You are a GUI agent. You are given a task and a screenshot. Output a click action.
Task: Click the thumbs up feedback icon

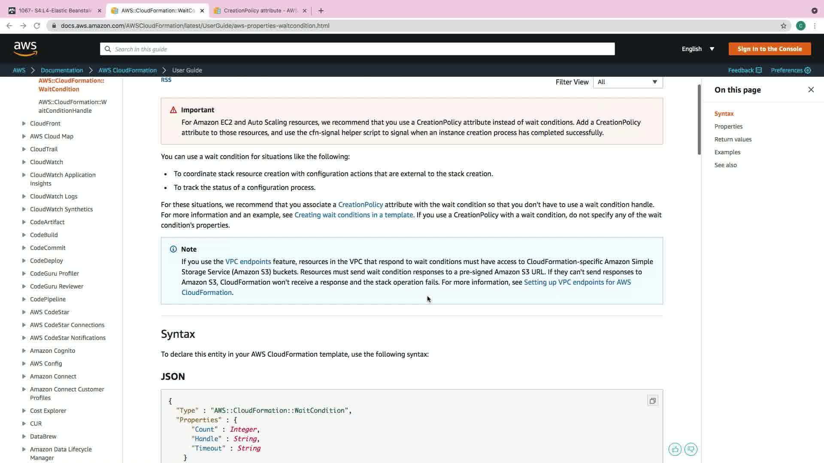675,449
